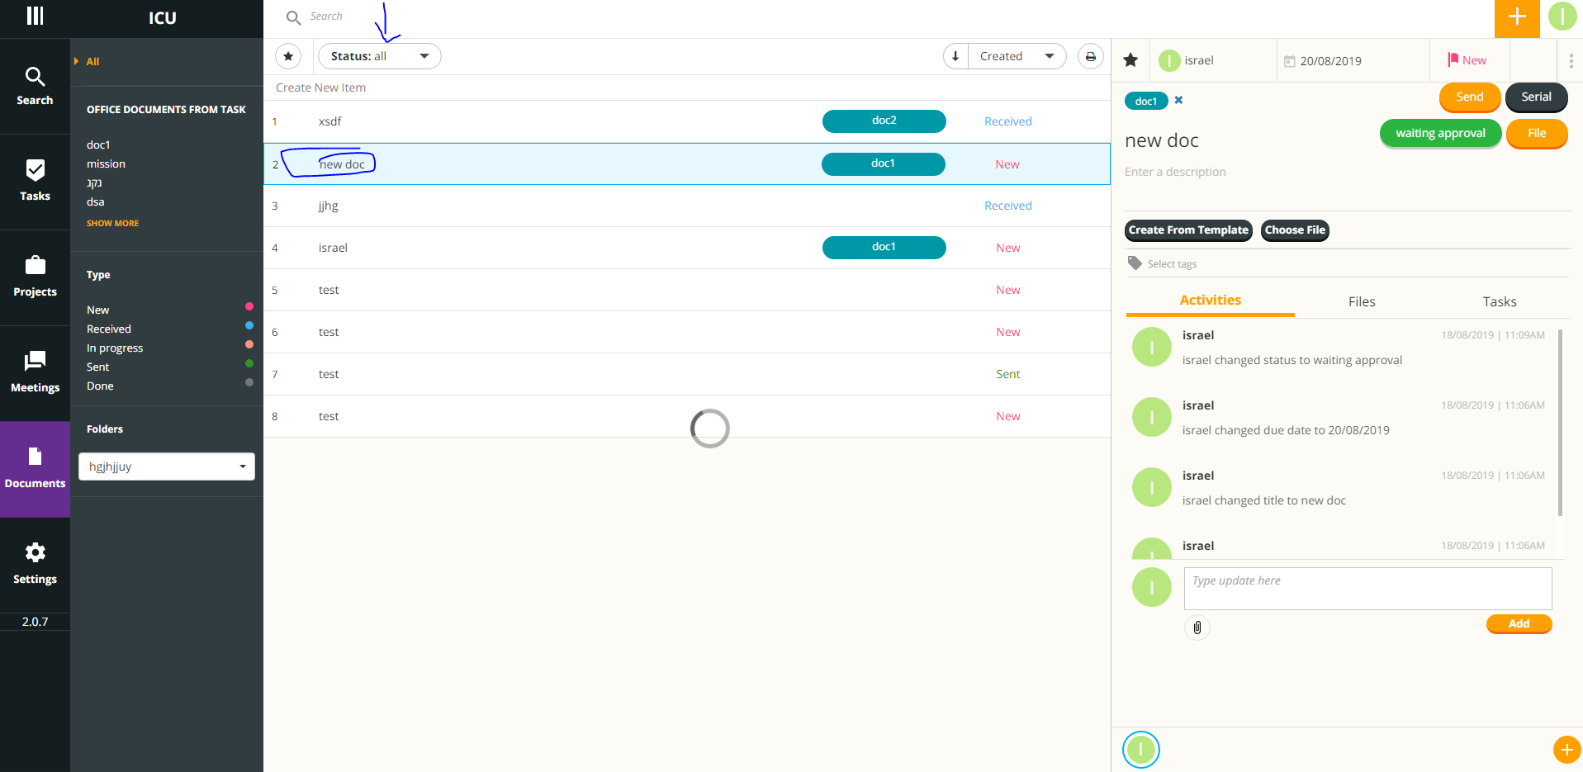
Task: Click the Select tags field
Action: [x=1172, y=263]
